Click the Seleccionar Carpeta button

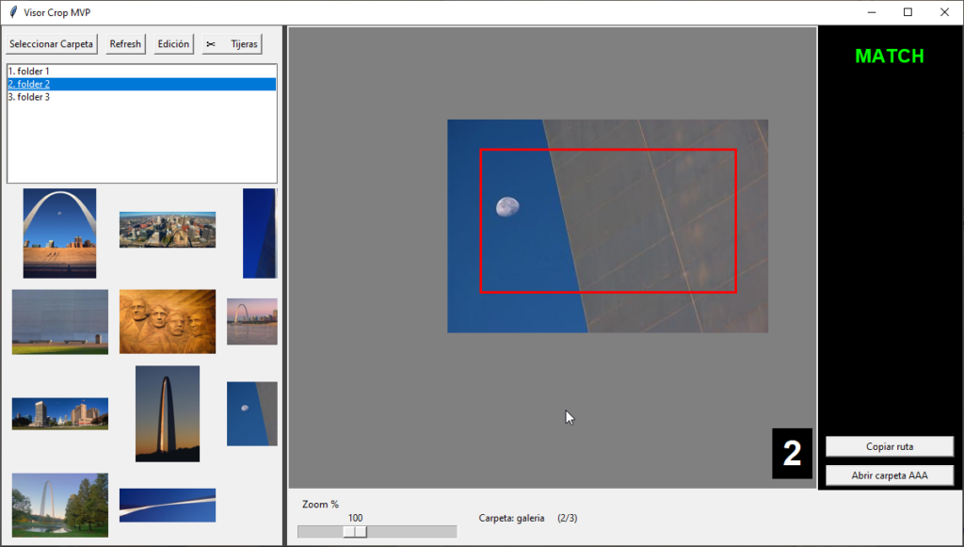[52, 44]
